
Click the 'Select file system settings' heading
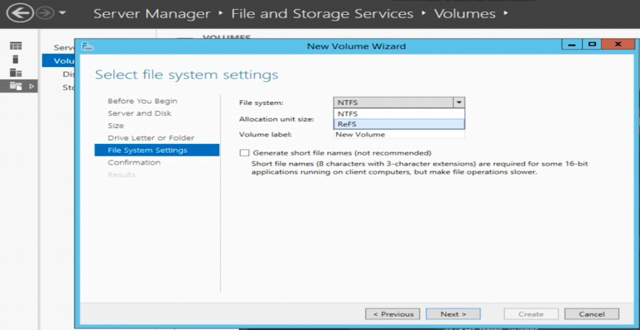[x=186, y=74]
